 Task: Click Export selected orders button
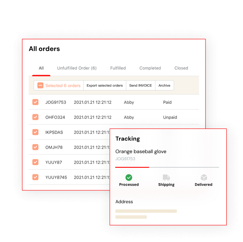(105, 85)
